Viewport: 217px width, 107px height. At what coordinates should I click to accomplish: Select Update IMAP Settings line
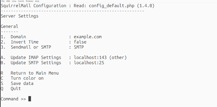coord(64,58)
